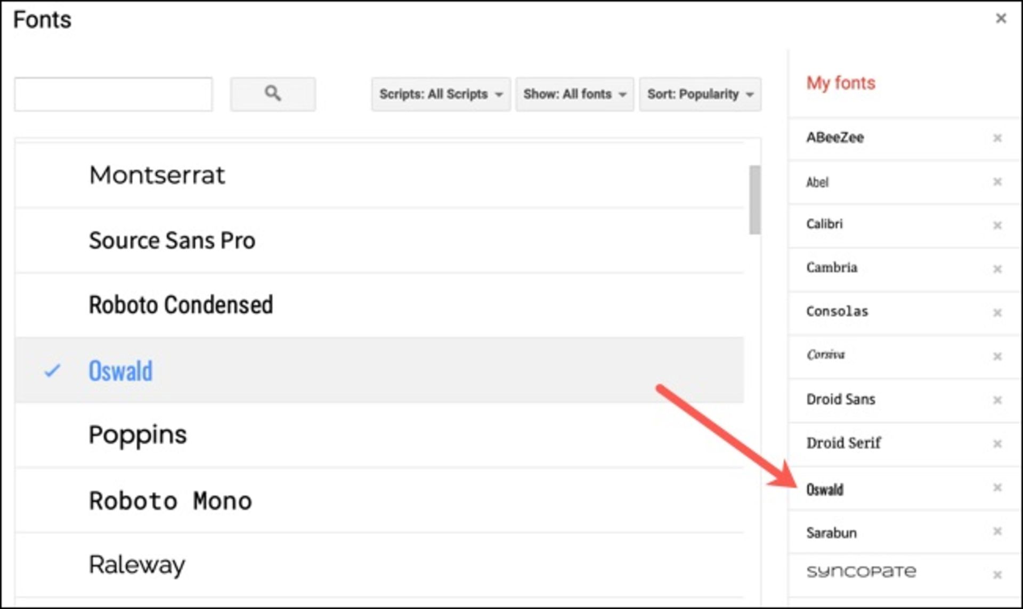Click the magnifying glass search button
Screen dimensions: 1023x609
[273, 94]
